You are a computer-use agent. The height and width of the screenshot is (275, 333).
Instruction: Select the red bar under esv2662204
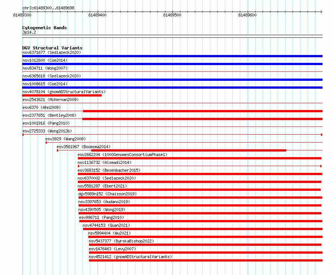(200, 158)
